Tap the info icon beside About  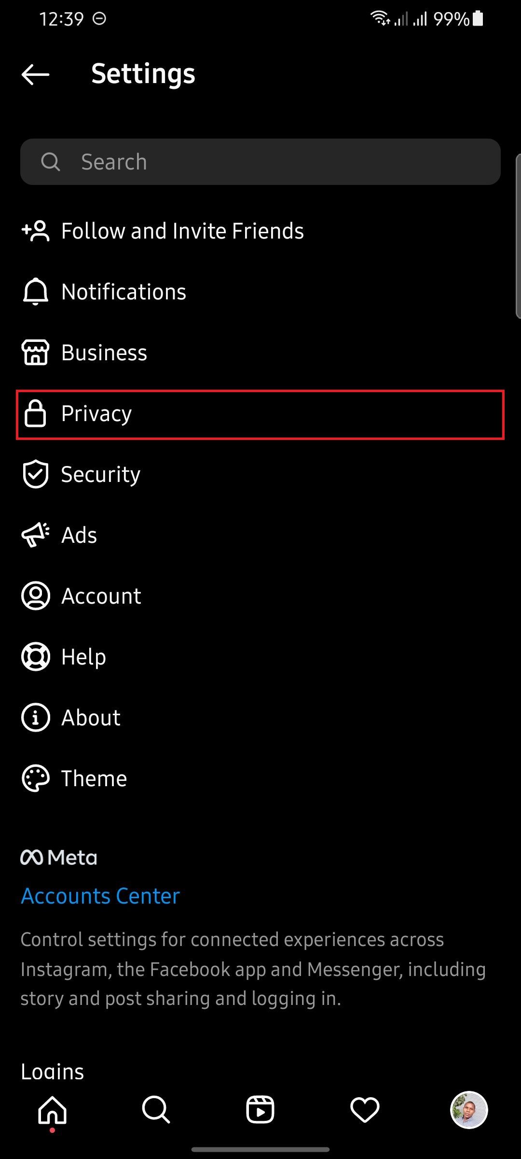tap(35, 718)
